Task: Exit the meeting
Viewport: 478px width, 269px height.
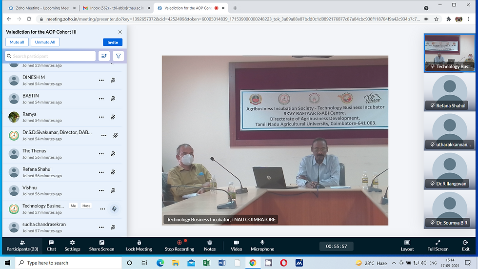Action: tap(465, 246)
